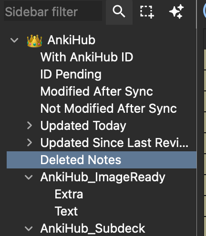Select the AnkiHub_Subdeck label
Viewport: 206px width, 236px height.
[x=93, y=228]
